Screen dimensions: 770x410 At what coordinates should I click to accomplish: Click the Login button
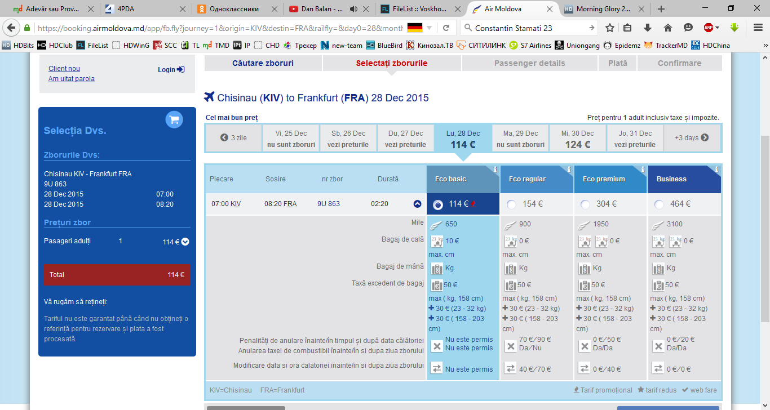coord(171,69)
